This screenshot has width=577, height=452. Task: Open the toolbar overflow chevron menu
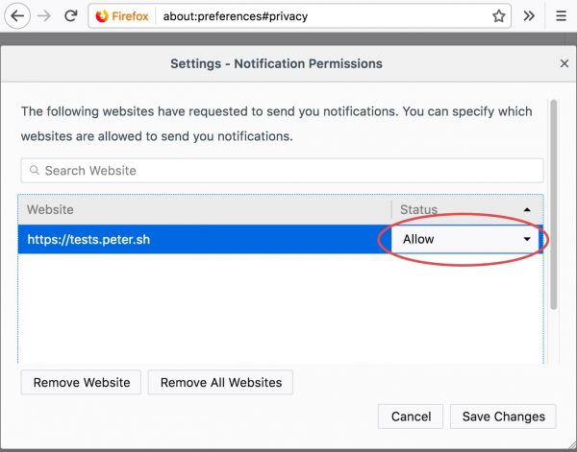click(529, 16)
